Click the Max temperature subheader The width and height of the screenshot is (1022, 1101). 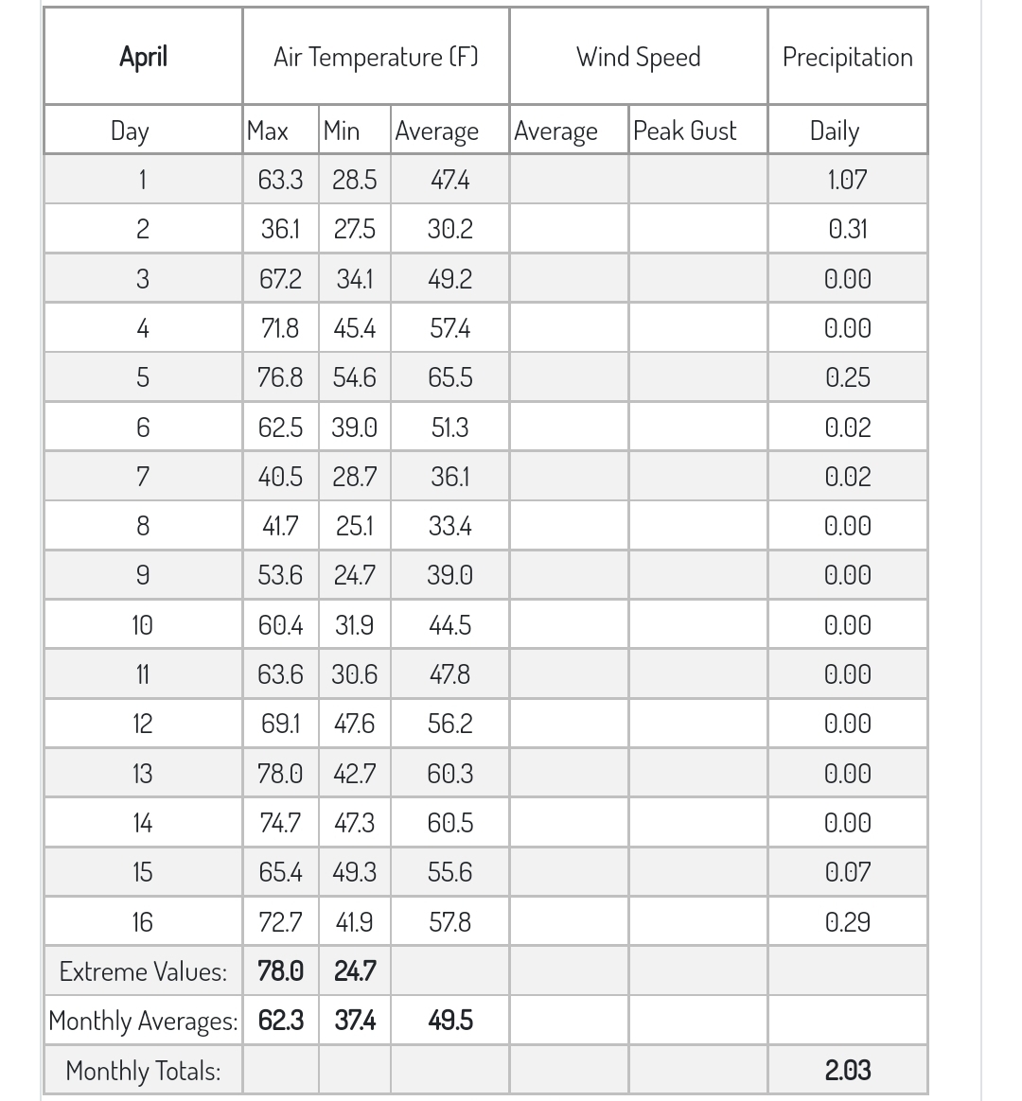[x=267, y=131]
